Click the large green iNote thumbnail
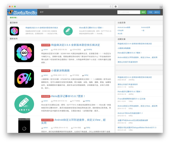170x143 pixels. click(x=24, y=104)
